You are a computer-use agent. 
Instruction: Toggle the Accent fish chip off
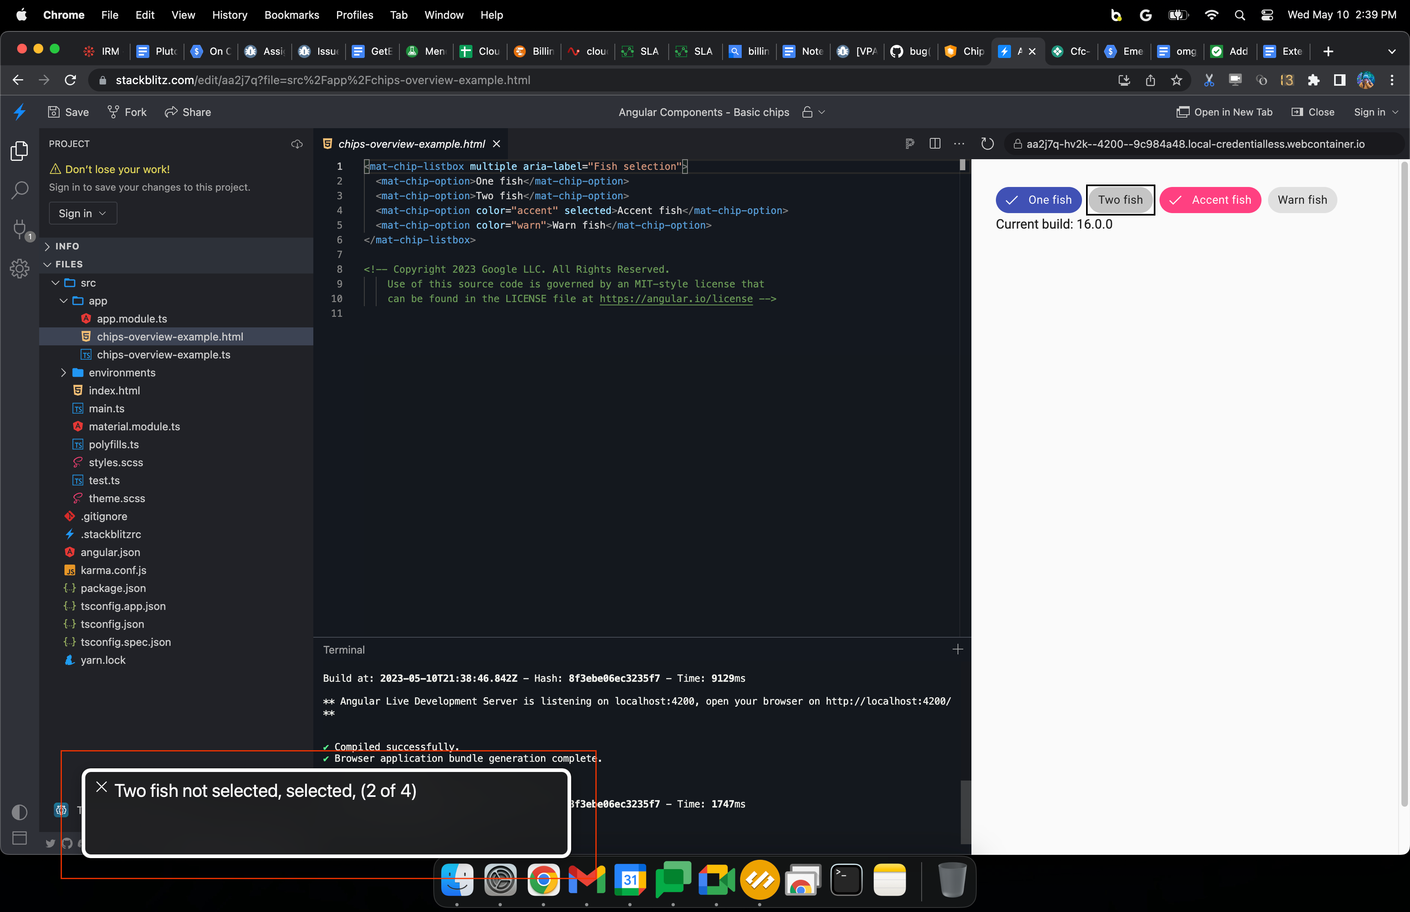pos(1210,200)
